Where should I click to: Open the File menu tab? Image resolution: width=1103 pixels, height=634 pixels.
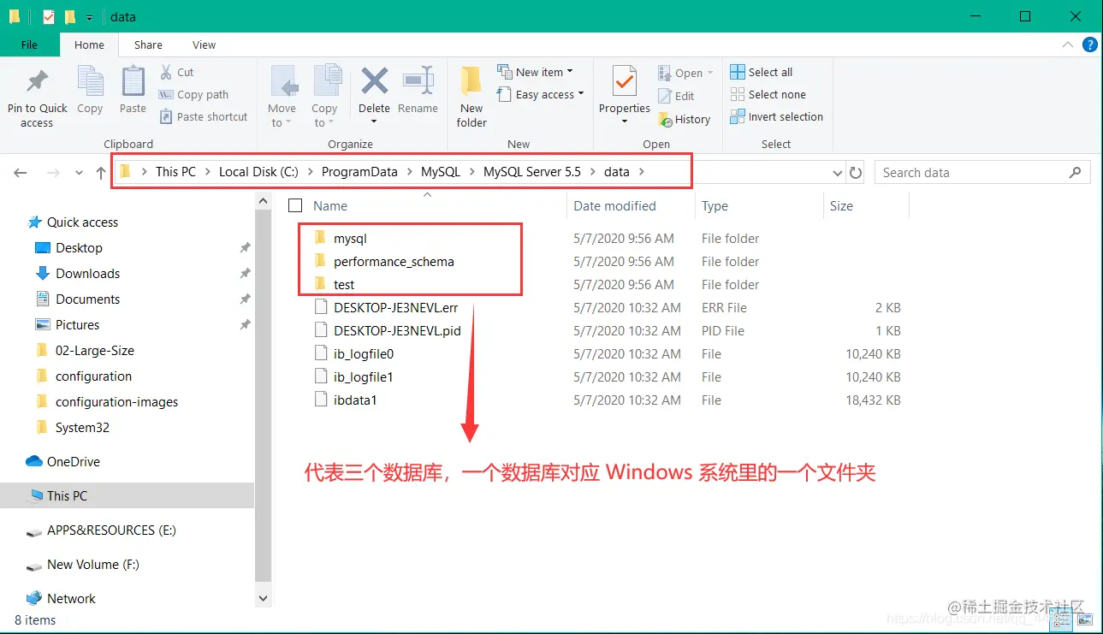click(30, 45)
